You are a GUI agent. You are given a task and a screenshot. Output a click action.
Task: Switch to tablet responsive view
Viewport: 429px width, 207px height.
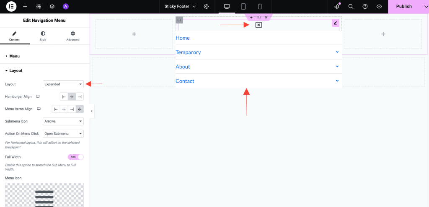(243, 7)
